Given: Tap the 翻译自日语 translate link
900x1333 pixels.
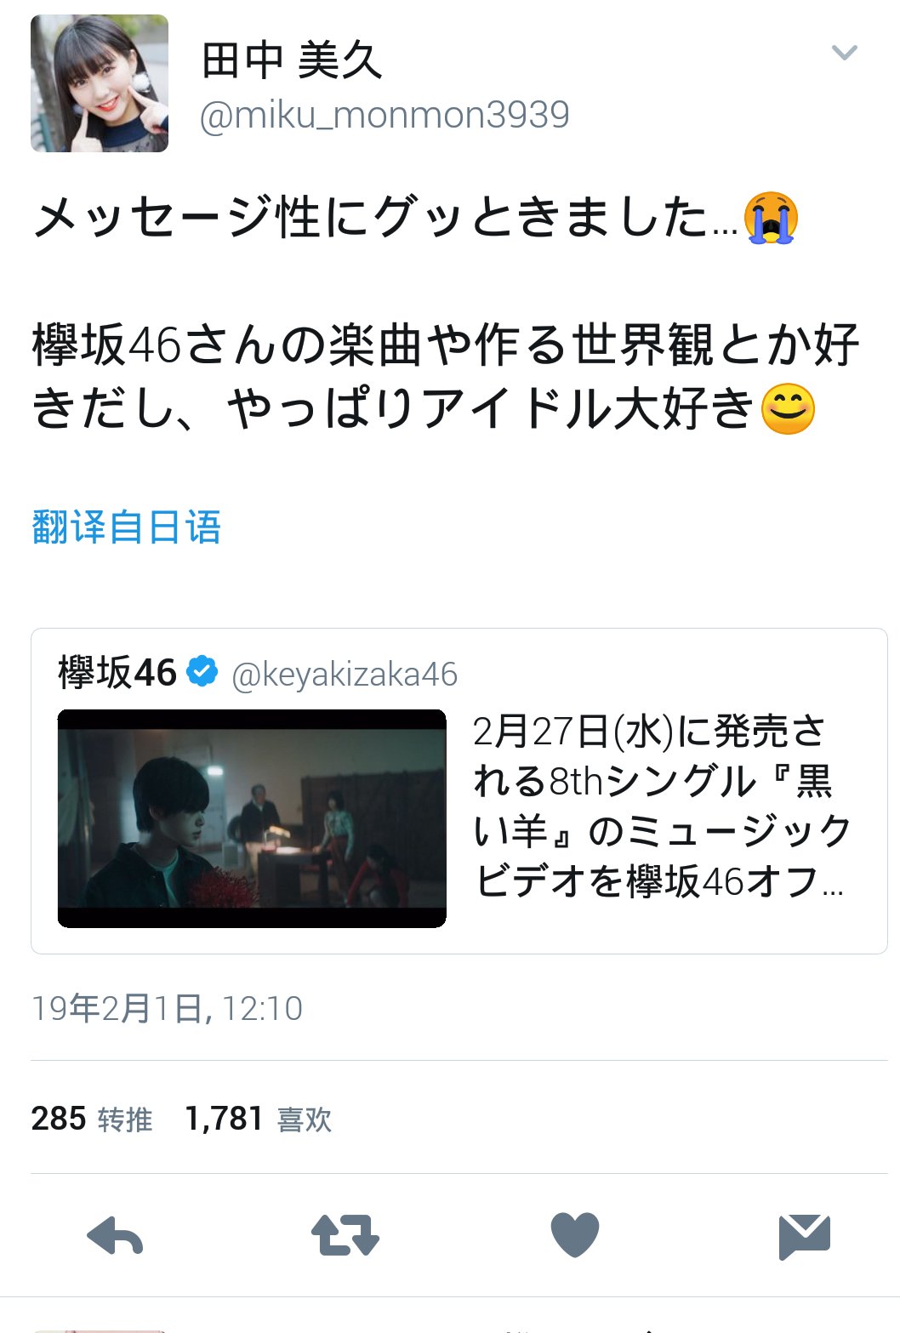Looking at the screenshot, I should 127,527.
